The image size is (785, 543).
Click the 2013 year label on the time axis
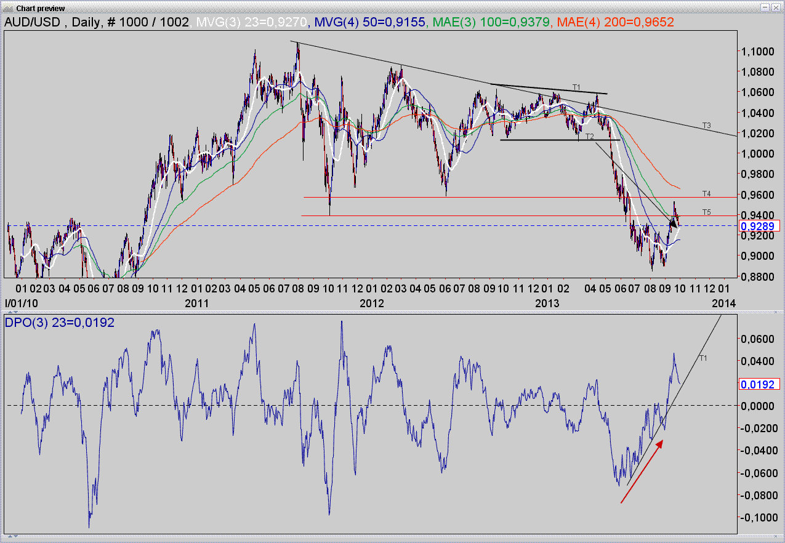tap(547, 304)
